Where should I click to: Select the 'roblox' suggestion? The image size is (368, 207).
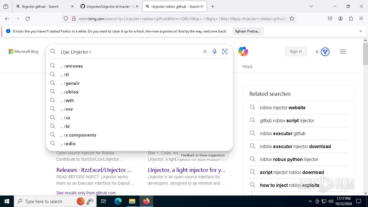tap(139, 92)
